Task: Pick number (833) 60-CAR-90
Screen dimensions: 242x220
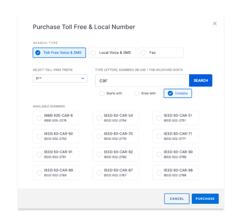Action: pos(175,154)
